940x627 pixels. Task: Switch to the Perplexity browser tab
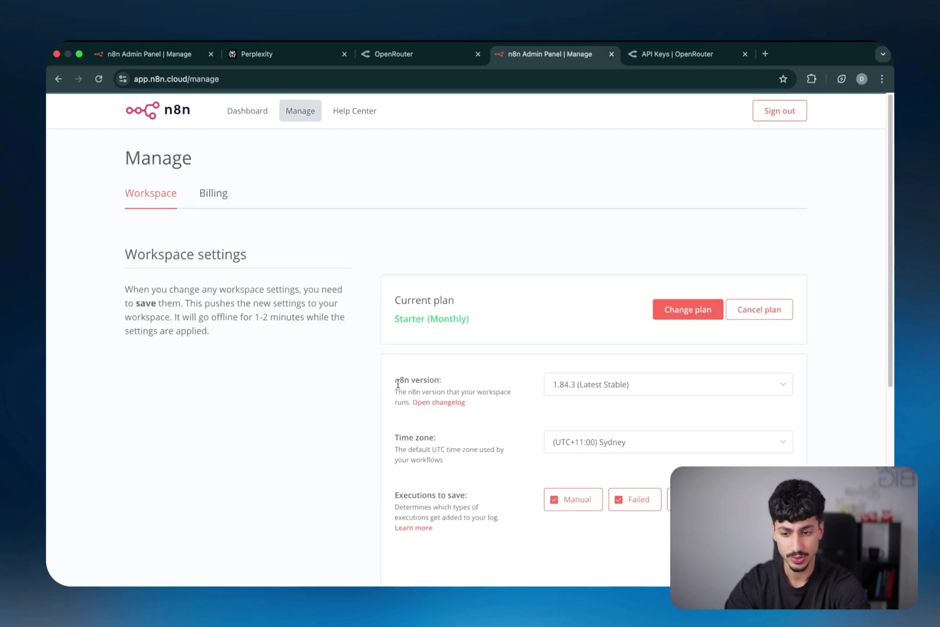pyautogui.click(x=287, y=54)
